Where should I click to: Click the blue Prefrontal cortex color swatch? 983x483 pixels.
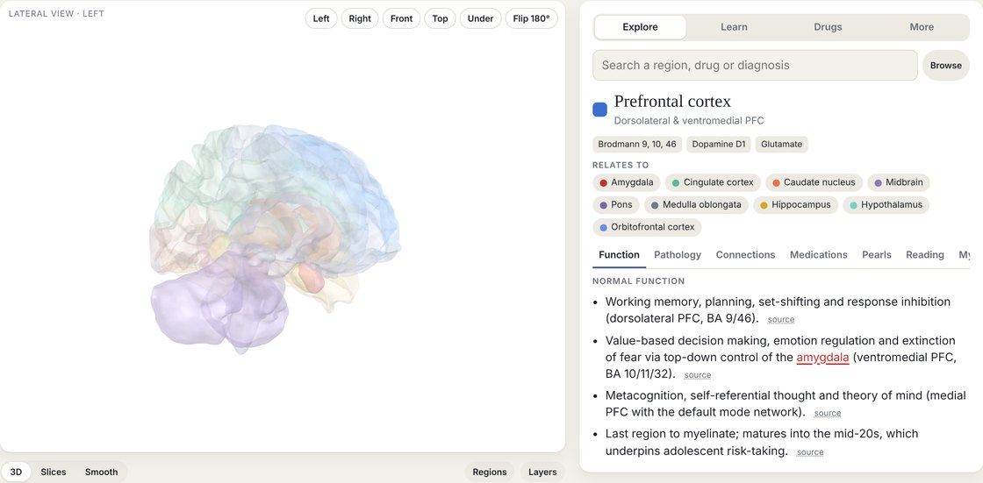coord(600,110)
